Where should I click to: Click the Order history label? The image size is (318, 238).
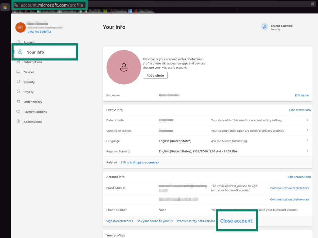[x=33, y=102]
